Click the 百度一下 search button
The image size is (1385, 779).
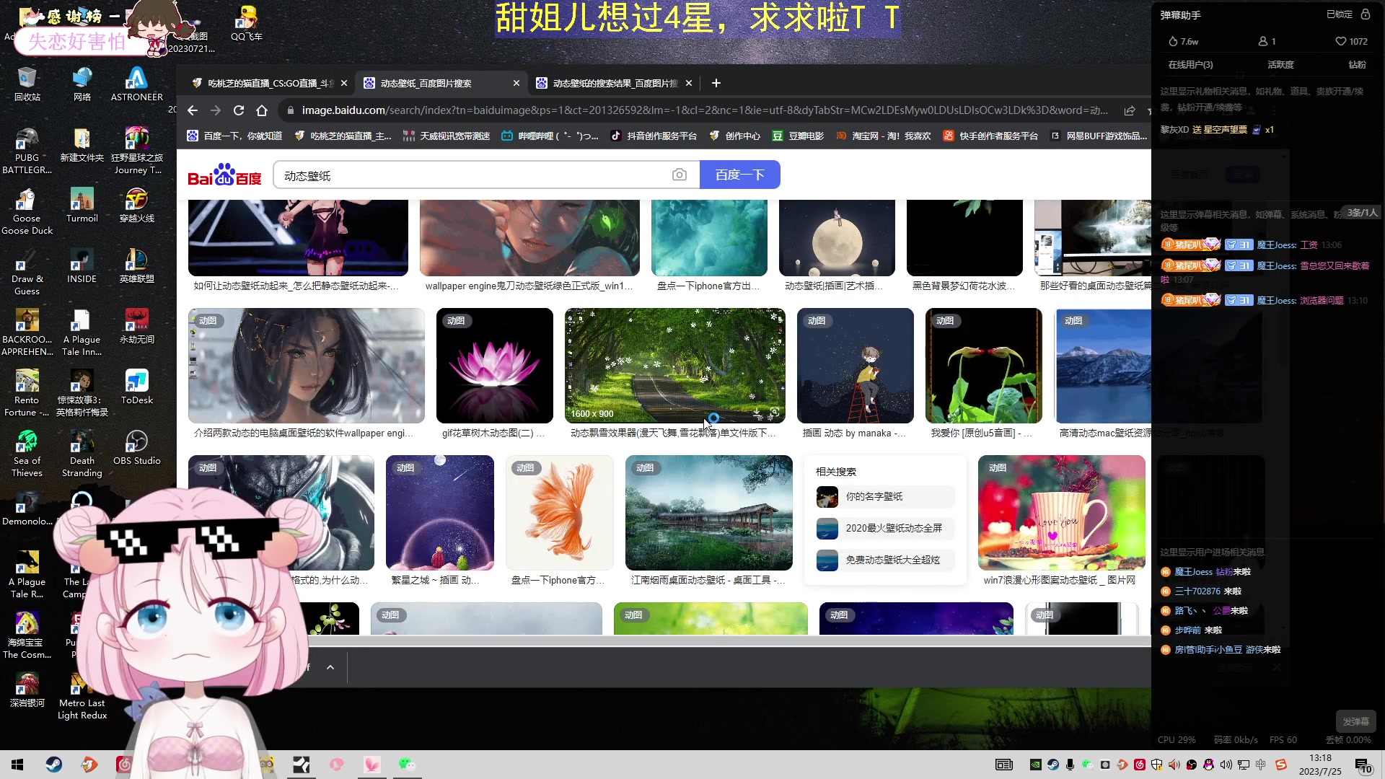[x=739, y=175]
